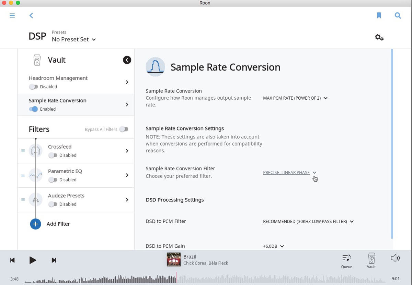Click the Vault heading in sidebar
The height and width of the screenshot is (285, 412).
(57, 60)
